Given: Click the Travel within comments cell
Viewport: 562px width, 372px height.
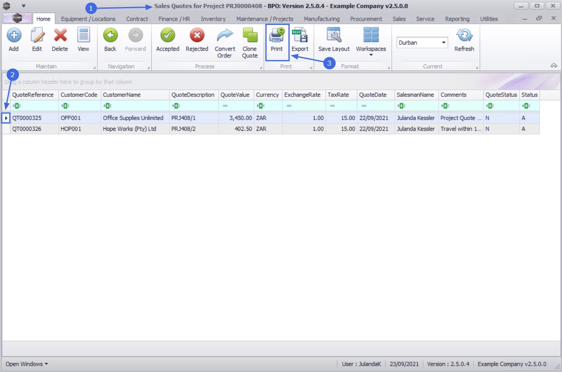Looking at the screenshot, I should 461,129.
